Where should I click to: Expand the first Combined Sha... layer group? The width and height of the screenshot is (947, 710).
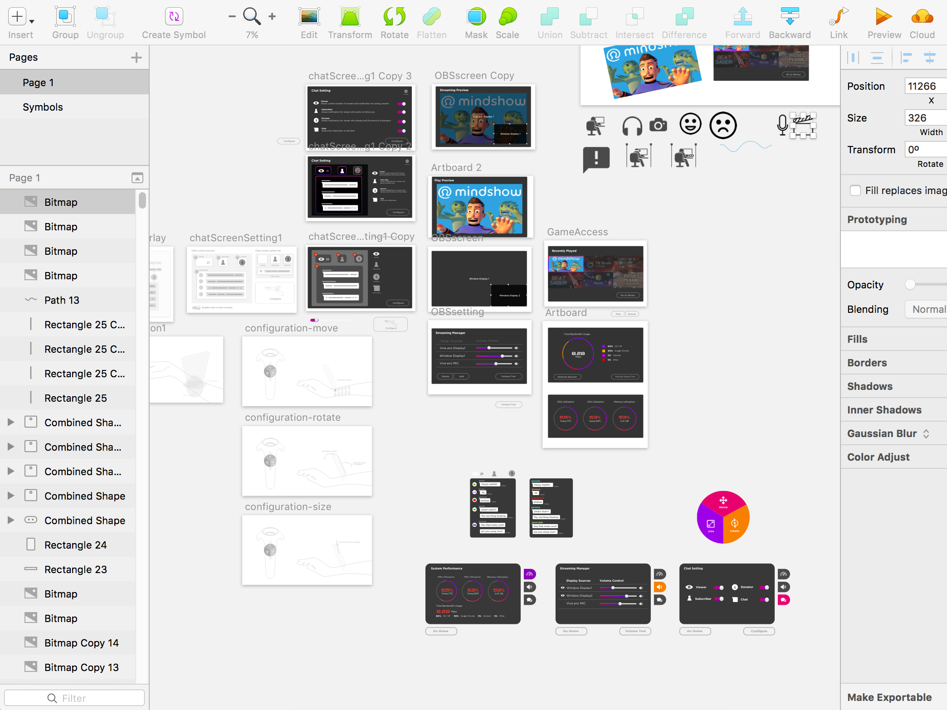point(11,423)
